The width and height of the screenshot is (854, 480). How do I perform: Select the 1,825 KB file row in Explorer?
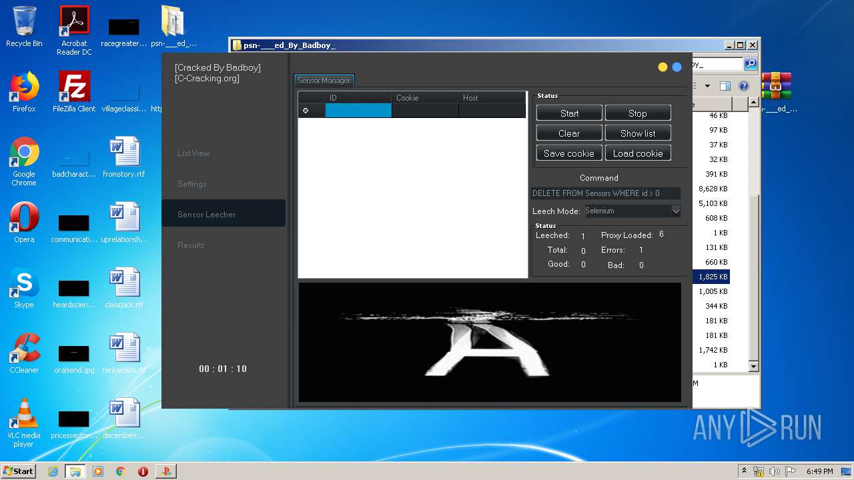click(711, 277)
